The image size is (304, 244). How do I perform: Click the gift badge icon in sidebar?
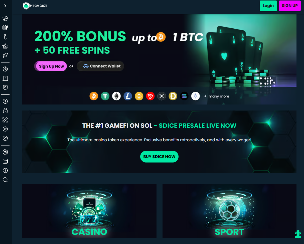(5, 152)
